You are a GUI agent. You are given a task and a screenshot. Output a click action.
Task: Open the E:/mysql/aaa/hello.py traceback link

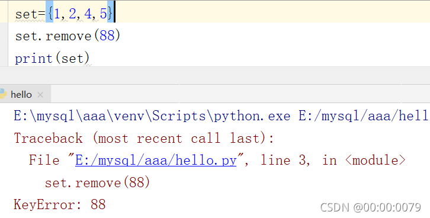pos(156,160)
